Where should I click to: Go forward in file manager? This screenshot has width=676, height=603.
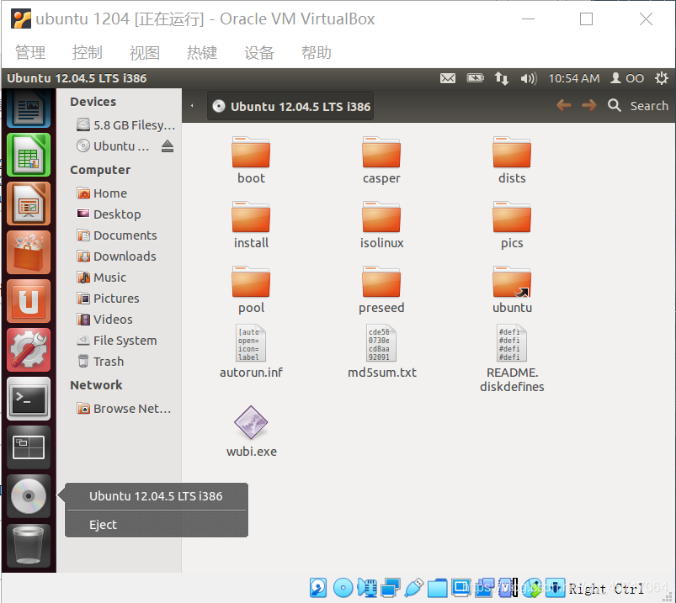(x=589, y=105)
